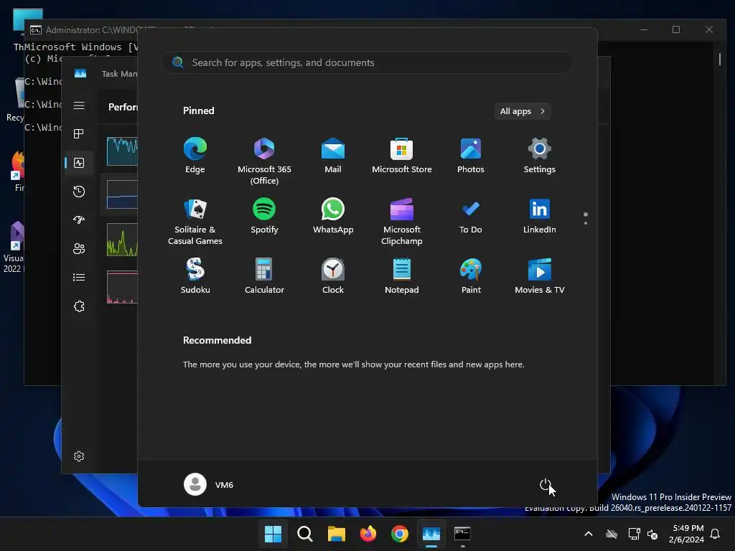Open LinkedIn
Image resolution: width=735 pixels, height=551 pixels.
click(540, 215)
